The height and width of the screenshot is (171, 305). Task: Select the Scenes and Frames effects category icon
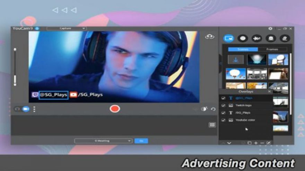(228, 38)
